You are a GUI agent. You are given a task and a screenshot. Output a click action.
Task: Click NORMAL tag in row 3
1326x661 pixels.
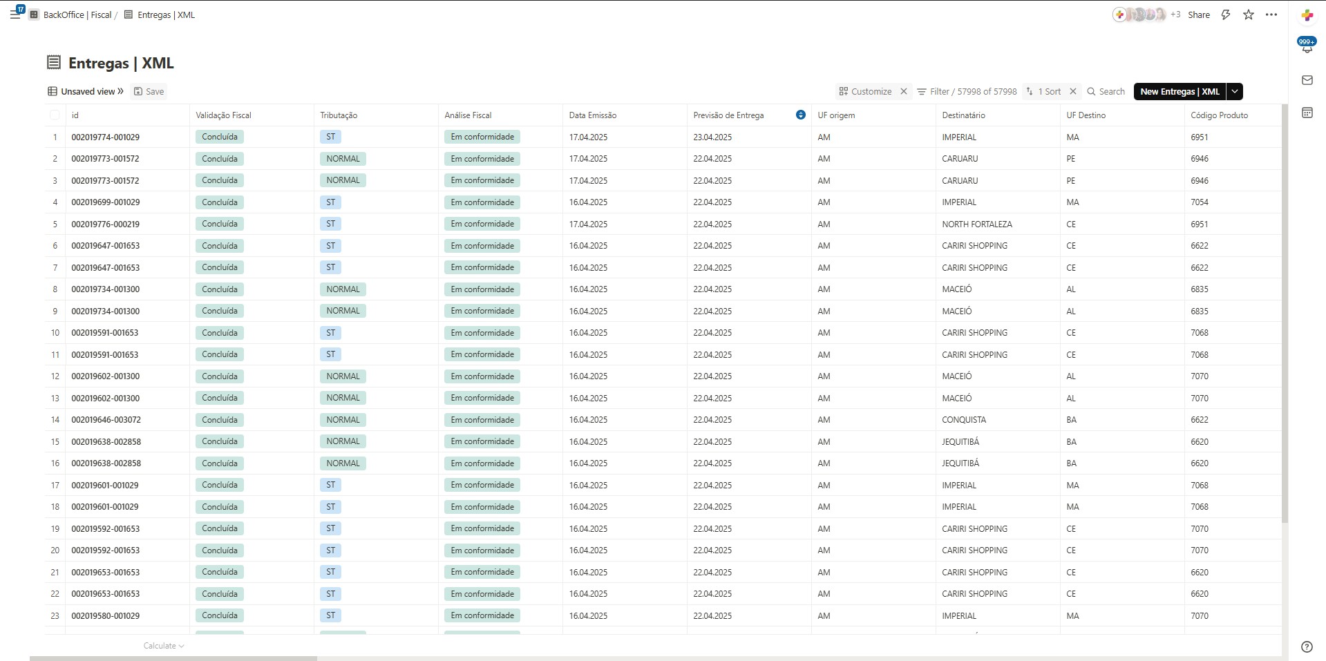click(x=343, y=180)
